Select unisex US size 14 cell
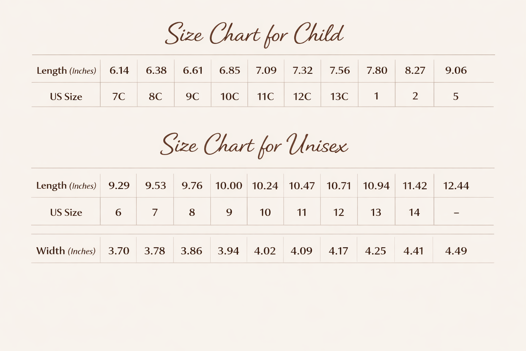 (414, 212)
